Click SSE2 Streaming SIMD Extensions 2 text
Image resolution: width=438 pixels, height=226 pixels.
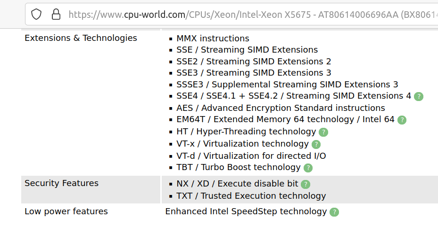pyautogui.click(x=254, y=62)
